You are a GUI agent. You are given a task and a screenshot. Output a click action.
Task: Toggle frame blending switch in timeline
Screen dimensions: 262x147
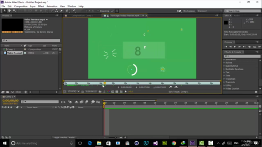(x=81, y=102)
